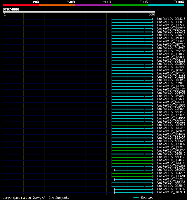Screen dimensions: 187x200
Task: Select the UniRef100_Q9FXM0 label
Action: pos(171,86)
